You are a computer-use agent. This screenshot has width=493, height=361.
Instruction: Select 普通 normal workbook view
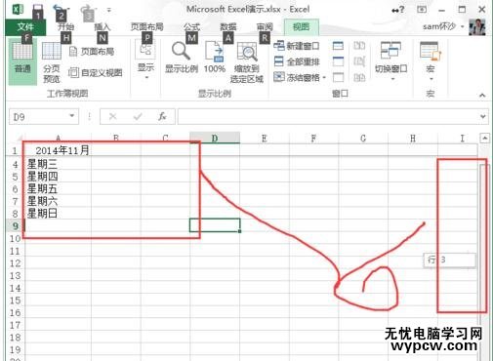click(x=22, y=61)
